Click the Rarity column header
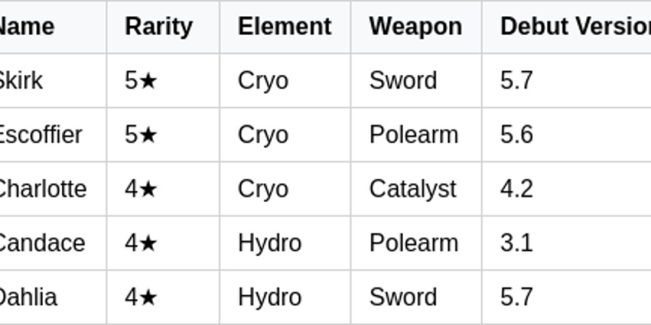This screenshot has width=651, height=325. coord(158,27)
